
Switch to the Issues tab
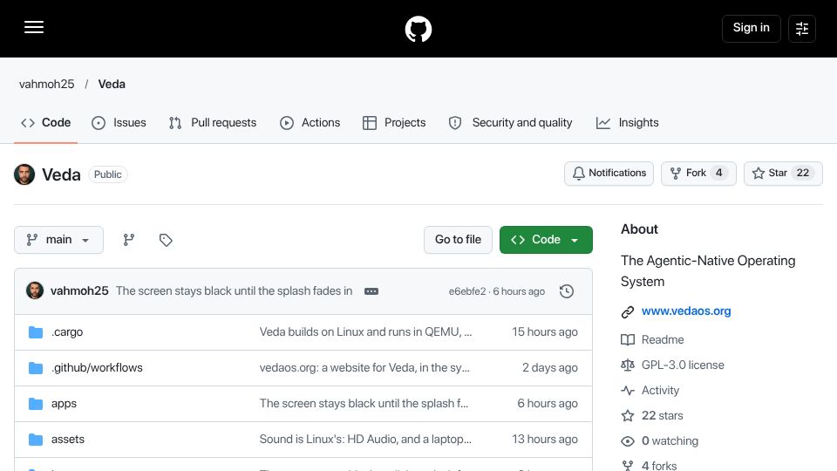(119, 123)
